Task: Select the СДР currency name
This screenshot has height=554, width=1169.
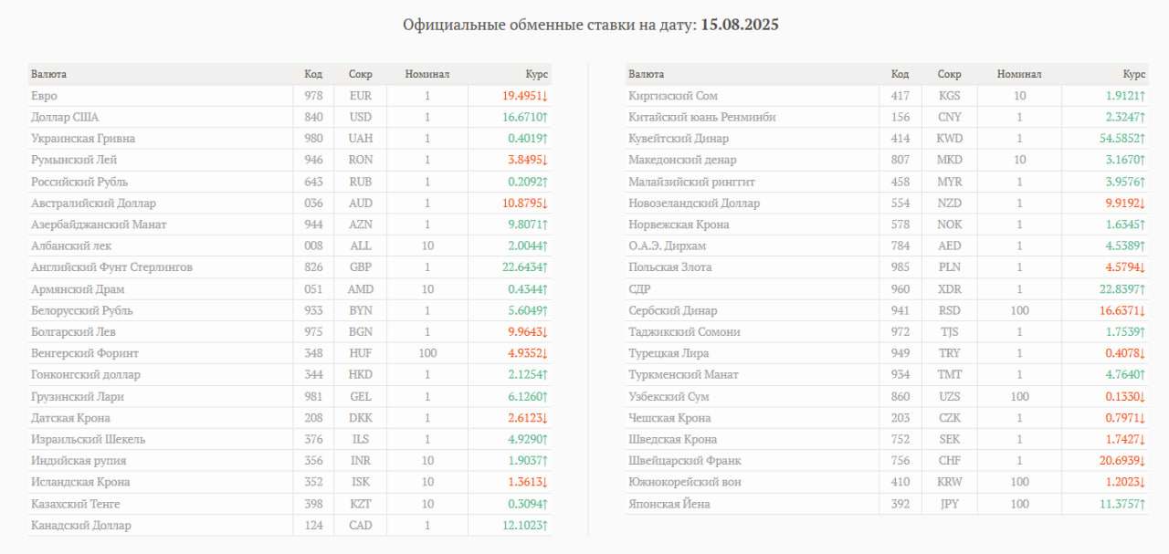Action: (x=640, y=289)
